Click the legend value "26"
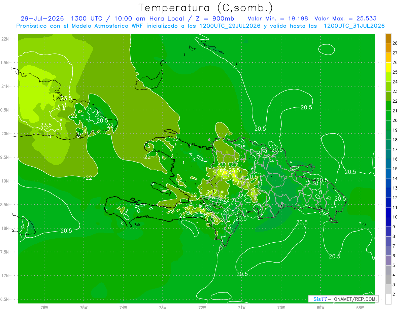Image resolution: width=404 pixels, height=312 pixels. tap(395, 63)
